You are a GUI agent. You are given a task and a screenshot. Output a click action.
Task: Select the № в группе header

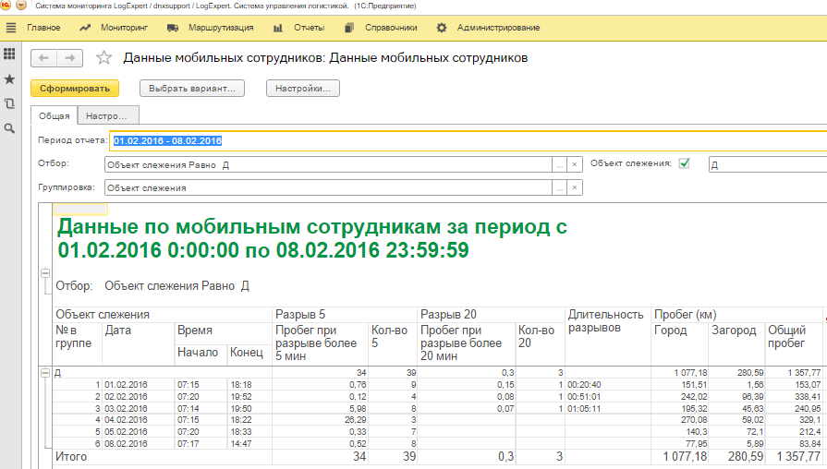pos(77,343)
